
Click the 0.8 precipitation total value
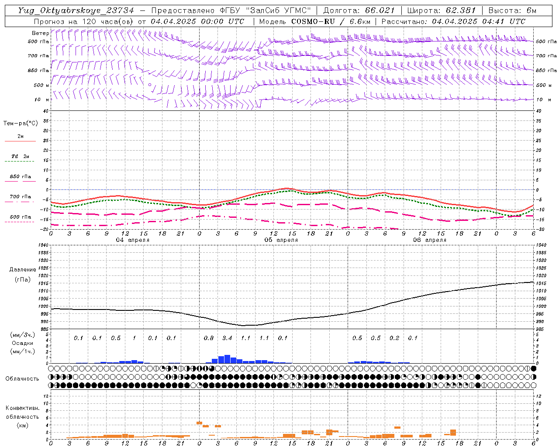pyautogui.click(x=209, y=338)
